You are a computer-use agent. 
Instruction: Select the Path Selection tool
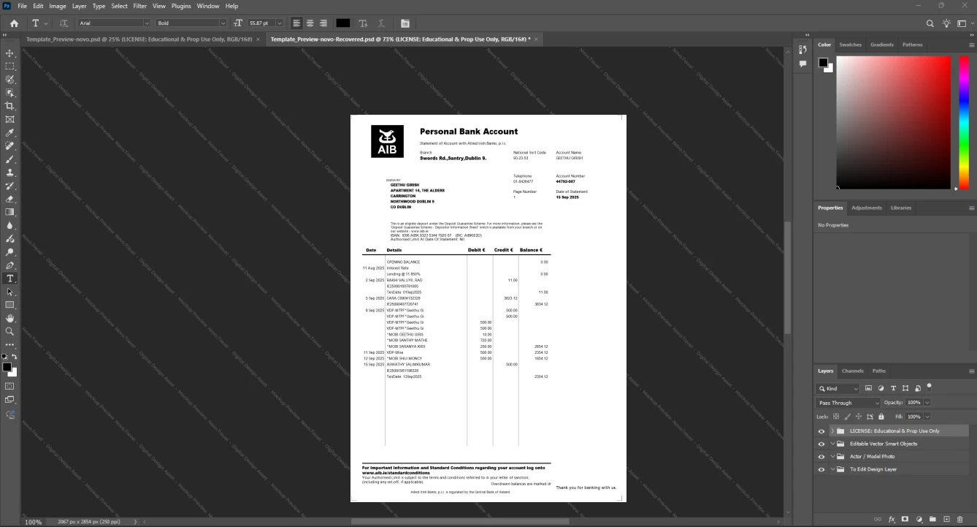tap(10, 292)
